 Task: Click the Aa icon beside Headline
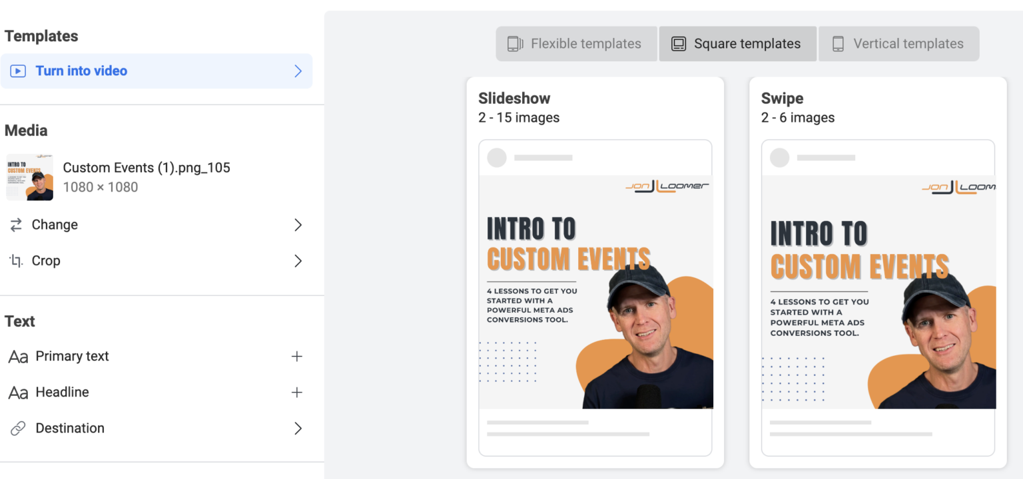pos(18,392)
